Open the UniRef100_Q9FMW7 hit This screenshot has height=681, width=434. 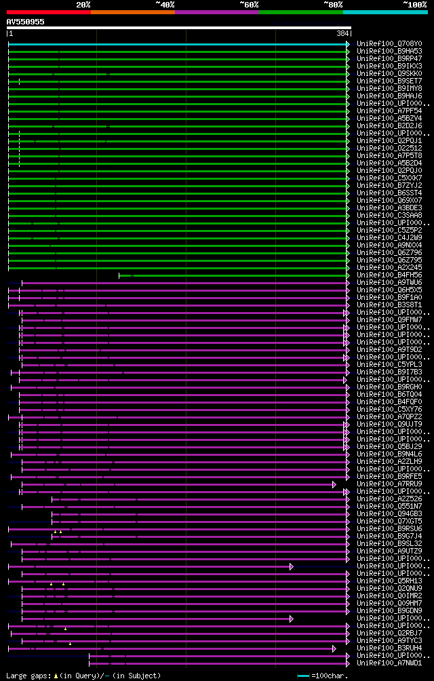[389, 320]
